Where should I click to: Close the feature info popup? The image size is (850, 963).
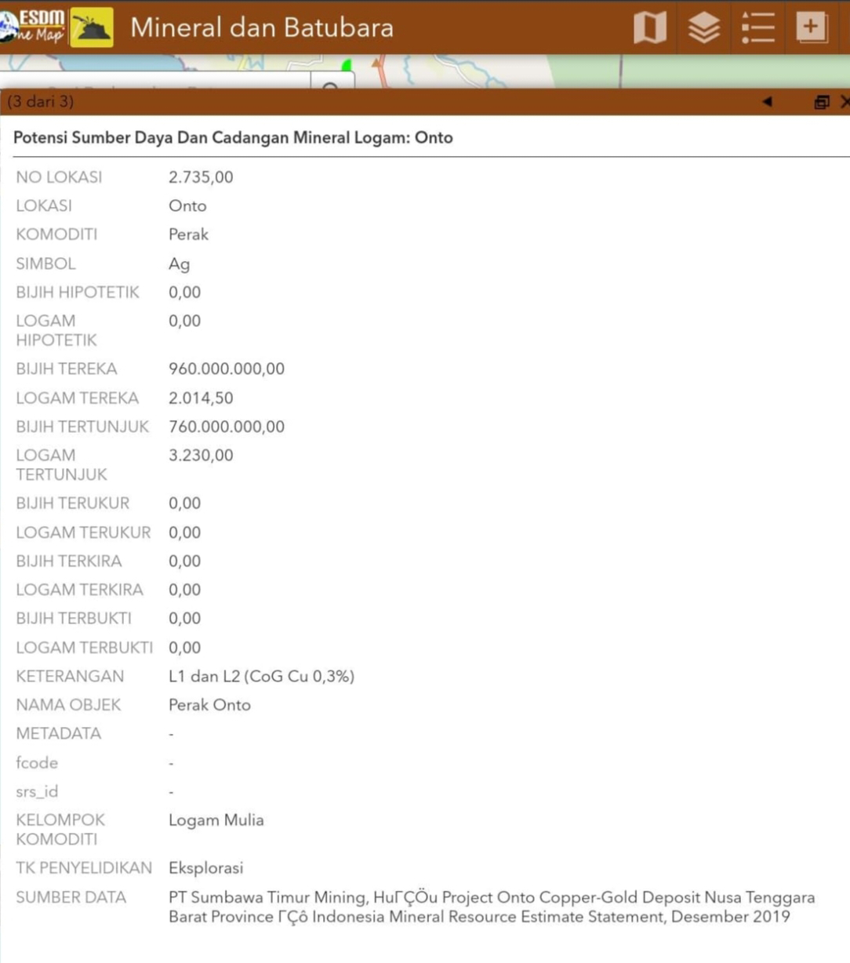(x=845, y=102)
